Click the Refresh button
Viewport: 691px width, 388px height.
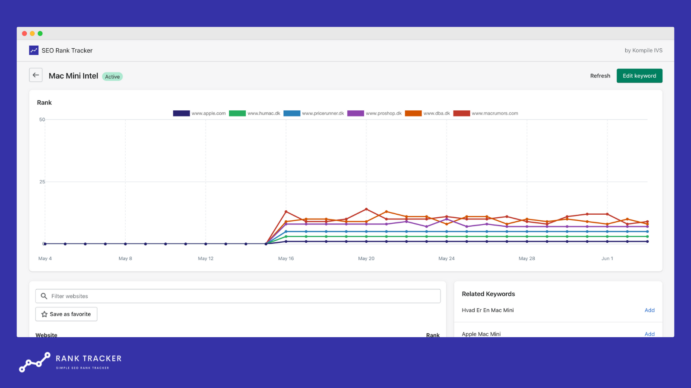point(600,76)
